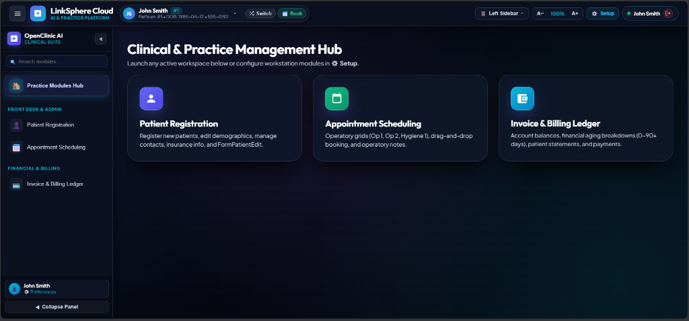The height and width of the screenshot is (321, 689).
Task: Click the #1 patient number badge
Action: [176, 11]
